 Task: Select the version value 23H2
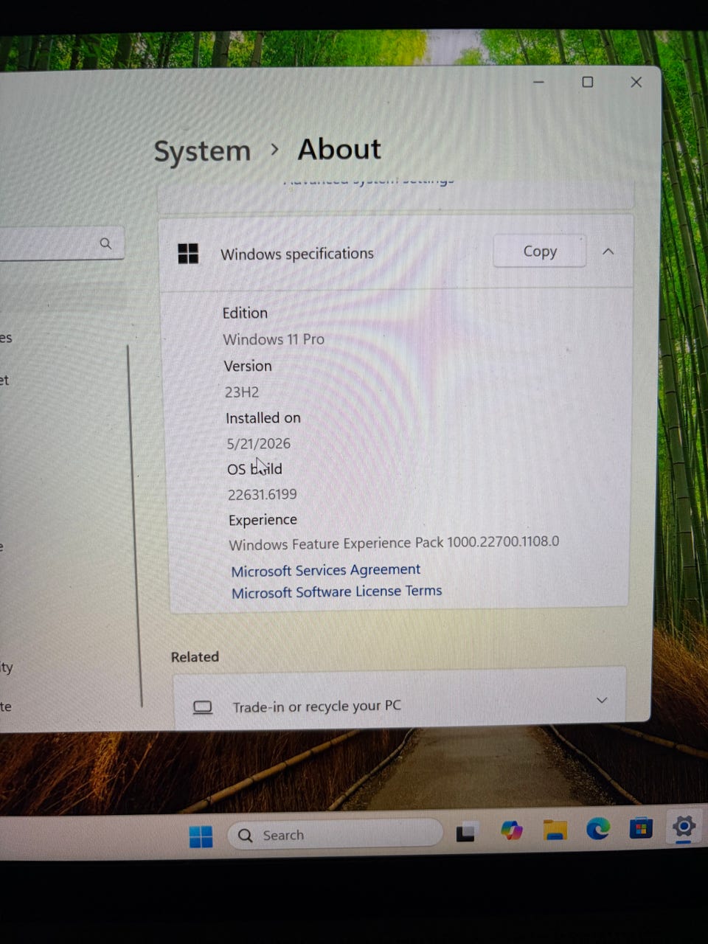coord(242,392)
